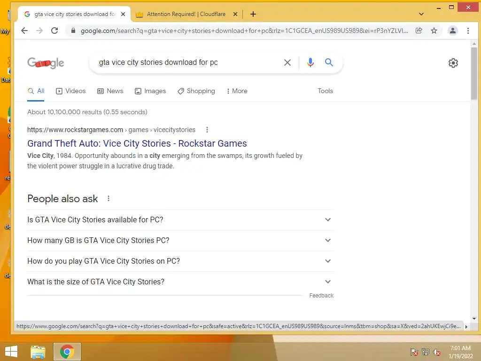Bookmark this page with the star
This screenshot has height=361, width=481.
(x=434, y=31)
